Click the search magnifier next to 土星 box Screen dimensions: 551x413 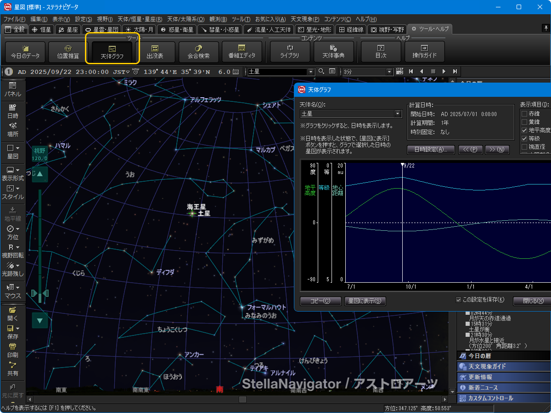click(x=321, y=72)
